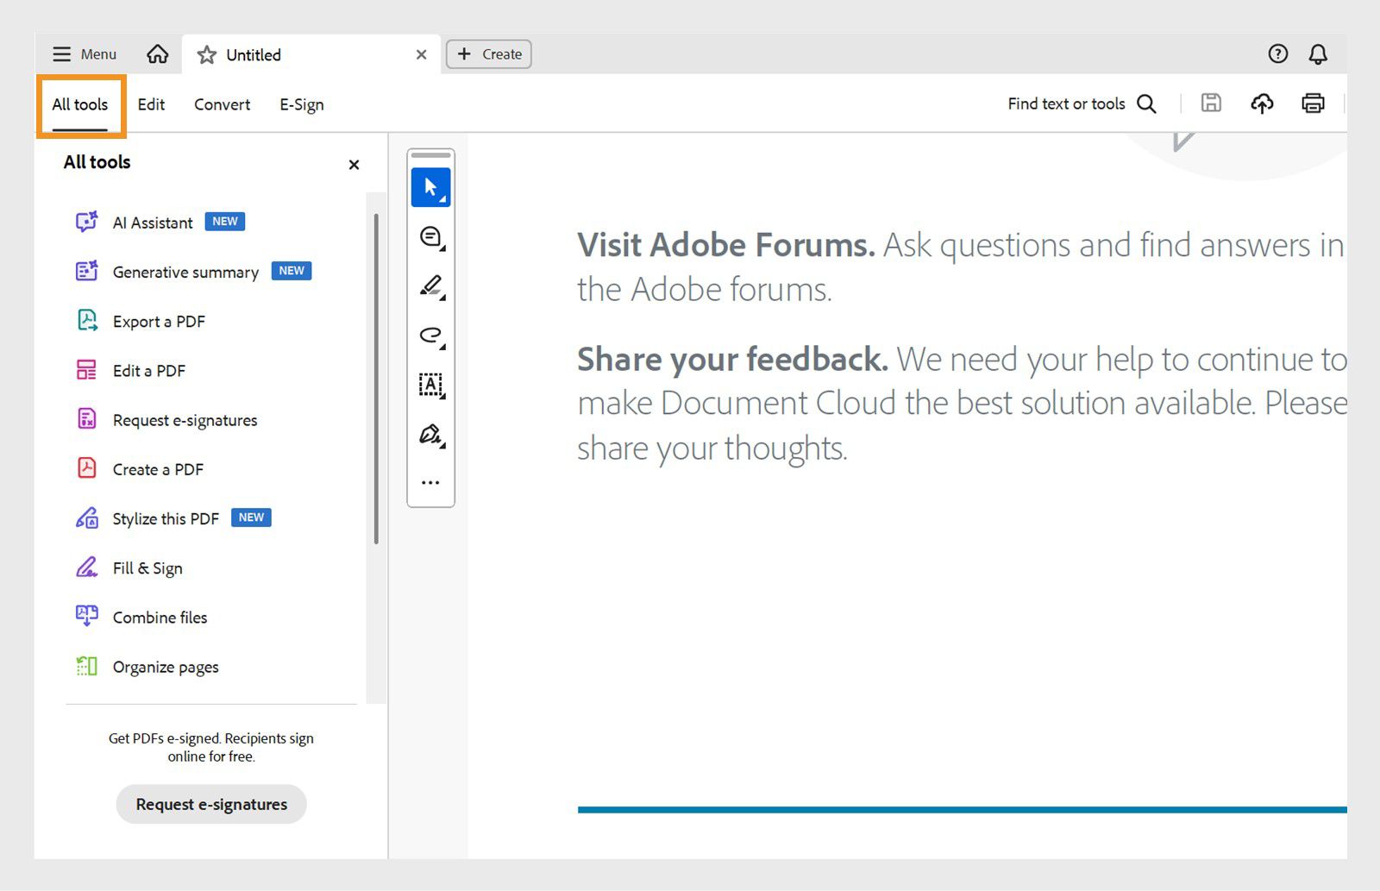Switch to the E-Sign tab
The width and height of the screenshot is (1380, 891).
click(x=301, y=104)
